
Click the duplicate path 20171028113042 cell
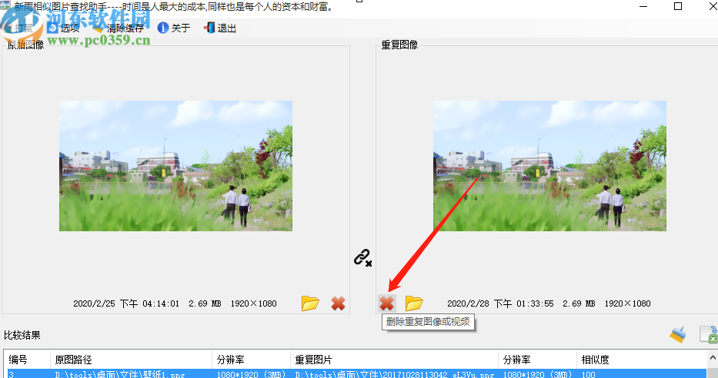click(x=395, y=374)
